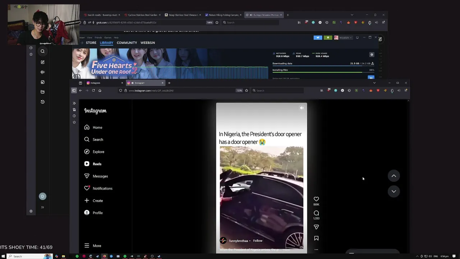Click the Instagram logo
Viewport: 460px width, 259px height.
95,111
